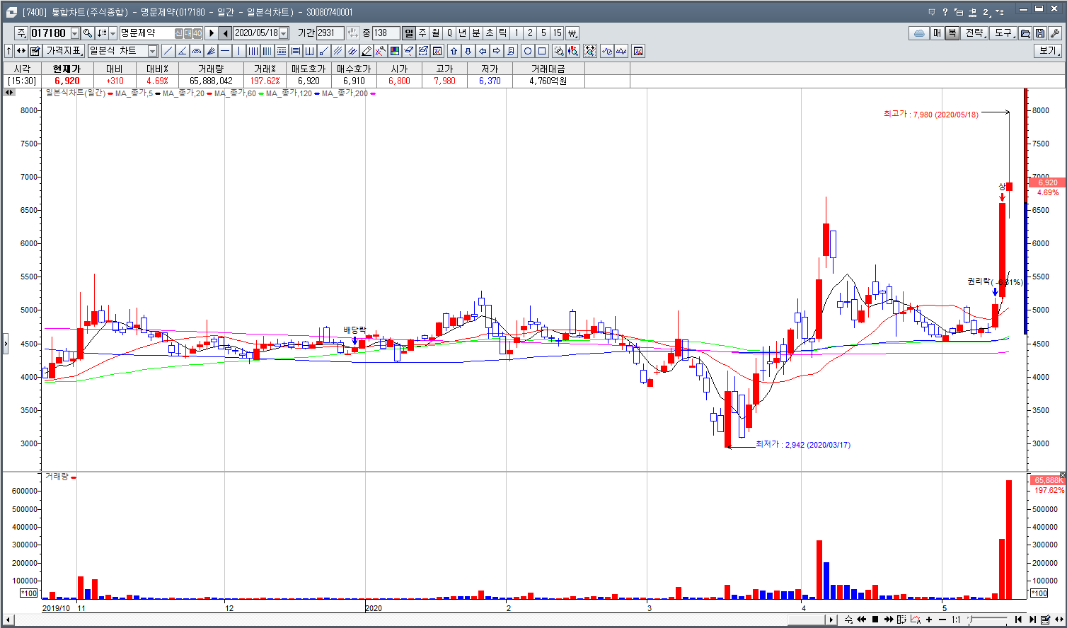The image size is (1067, 628).
Task: Click the Won currency button
Action: click(x=572, y=33)
